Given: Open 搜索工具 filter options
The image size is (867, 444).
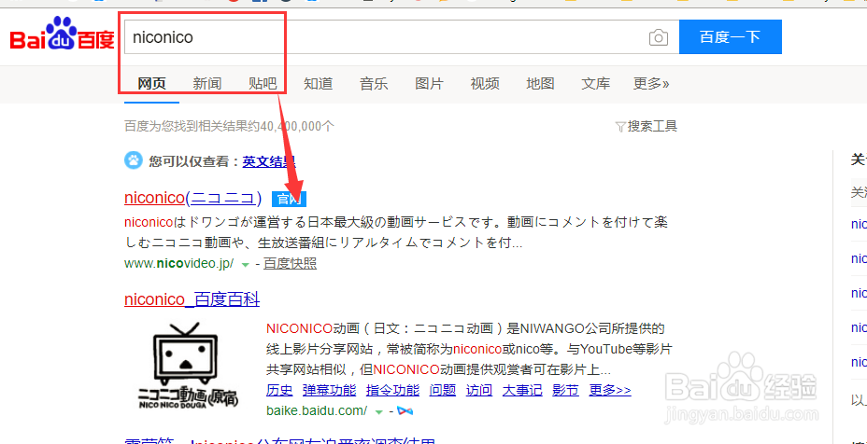Looking at the screenshot, I should pyautogui.click(x=646, y=127).
